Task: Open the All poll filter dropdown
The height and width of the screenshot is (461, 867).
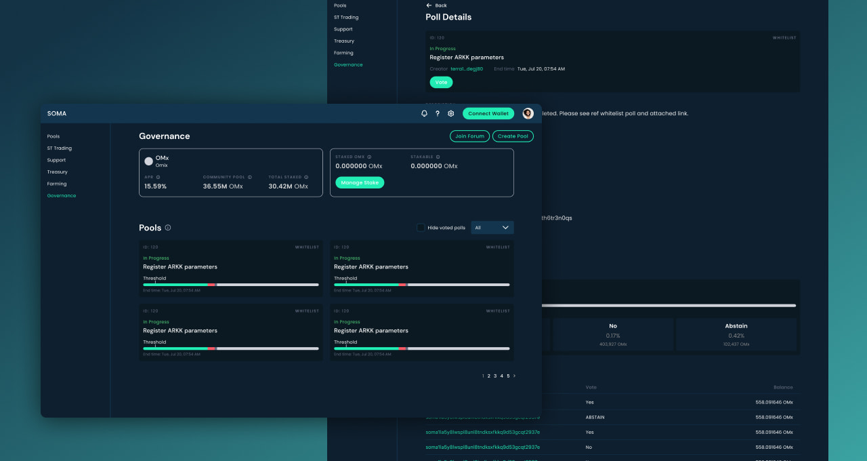Action: tap(492, 227)
